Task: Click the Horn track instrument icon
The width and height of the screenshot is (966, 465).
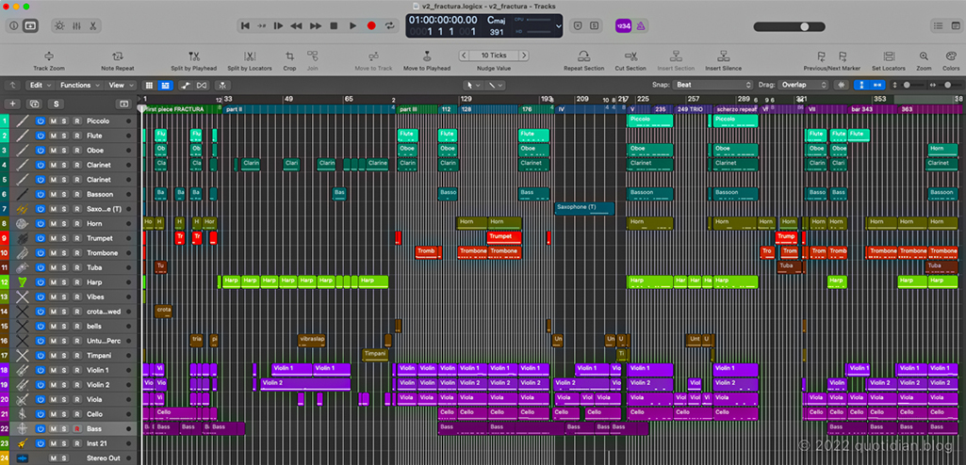Action: point(23,223)
